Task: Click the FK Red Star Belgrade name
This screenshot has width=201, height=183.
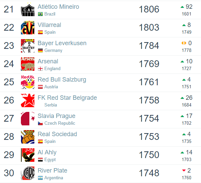Action: 67,98
